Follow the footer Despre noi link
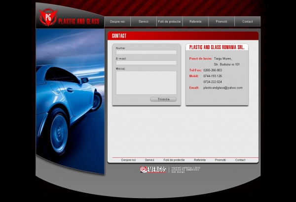This screenshot has height=202, width=296. click(128, 160)
